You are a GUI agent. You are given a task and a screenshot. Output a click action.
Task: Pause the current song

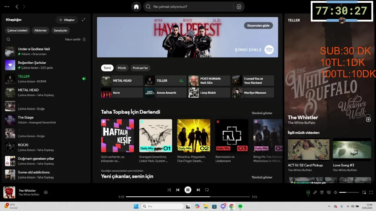click(188, 190)
